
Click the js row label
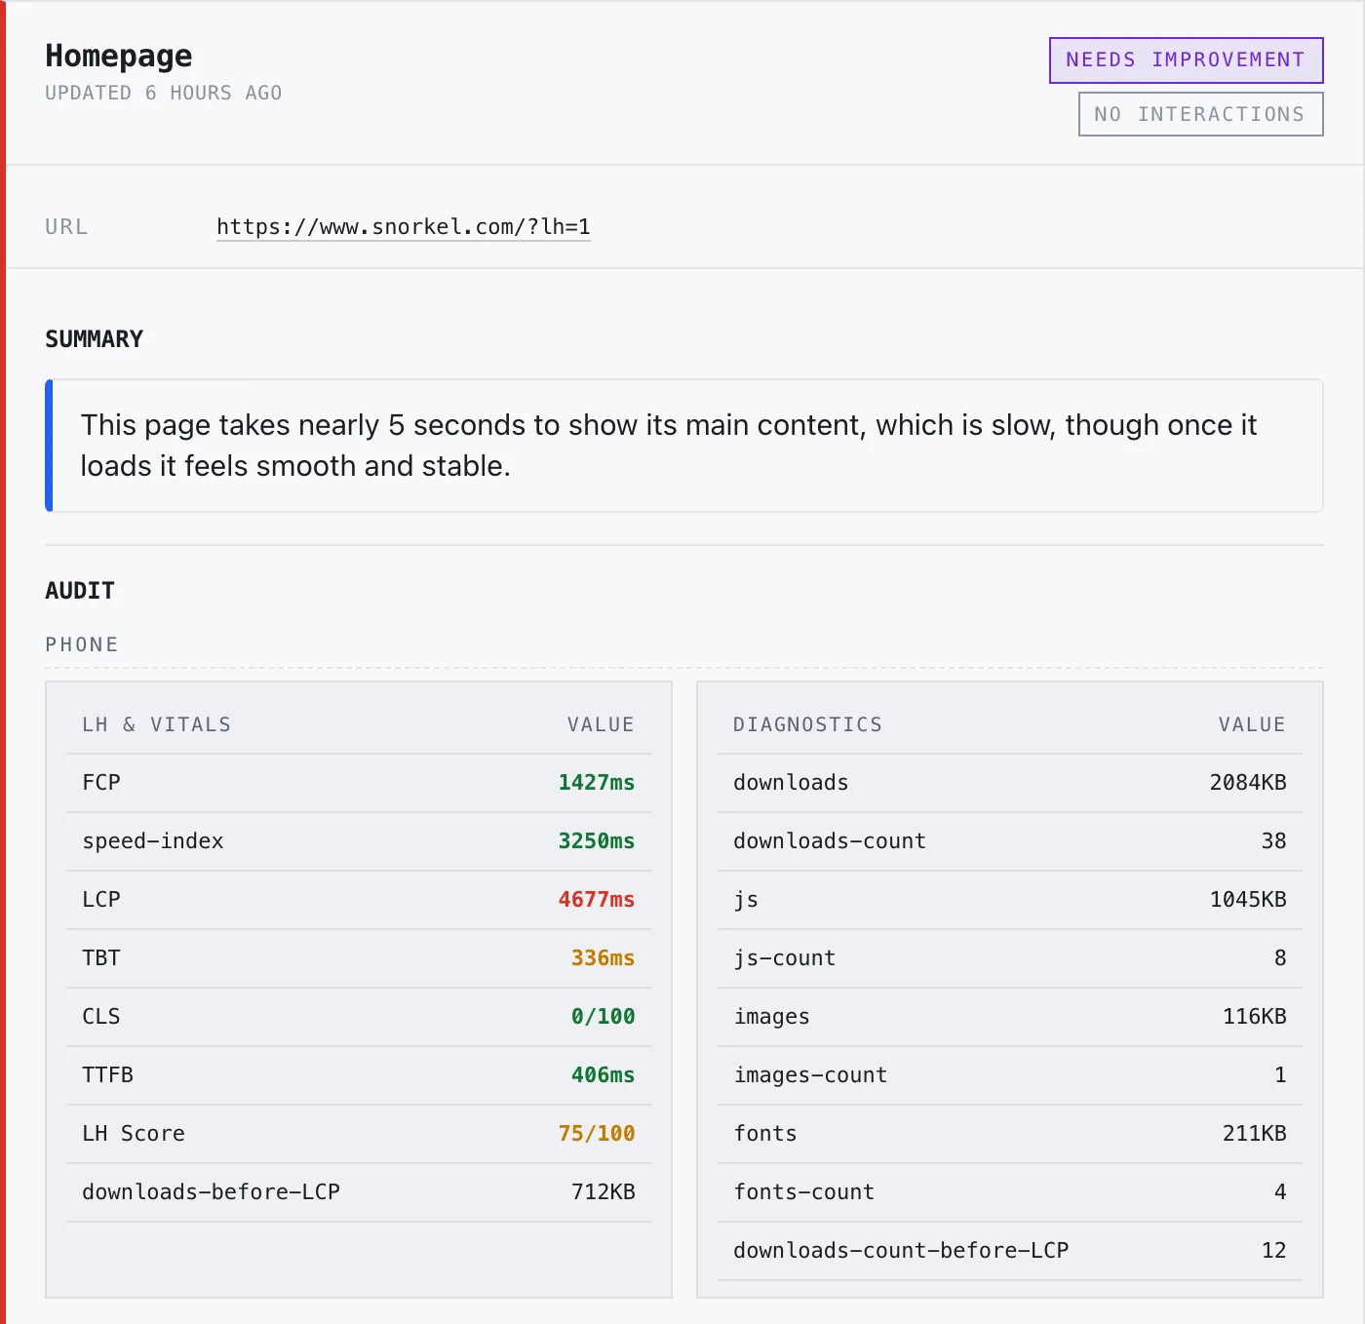click(746, 900)
